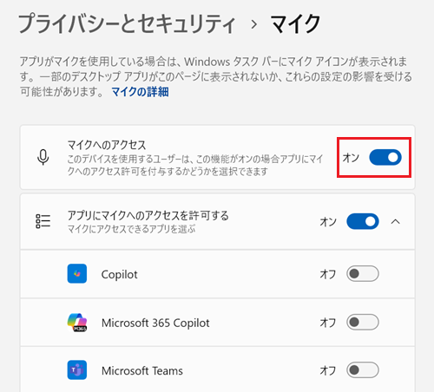Select the Copilot row label

coord(119,274)
